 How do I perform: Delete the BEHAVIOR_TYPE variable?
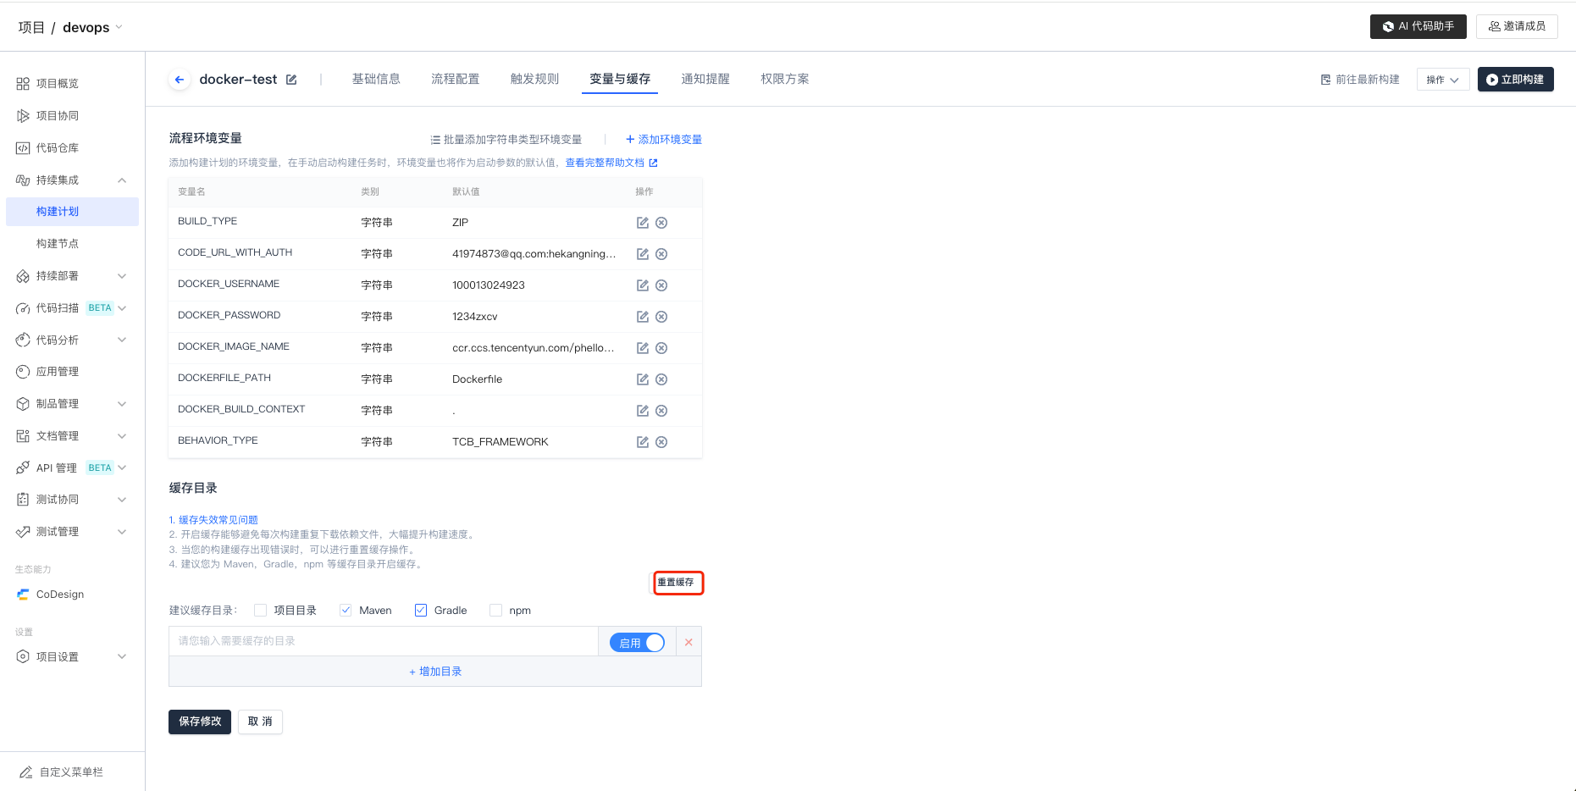coord(661,442)
